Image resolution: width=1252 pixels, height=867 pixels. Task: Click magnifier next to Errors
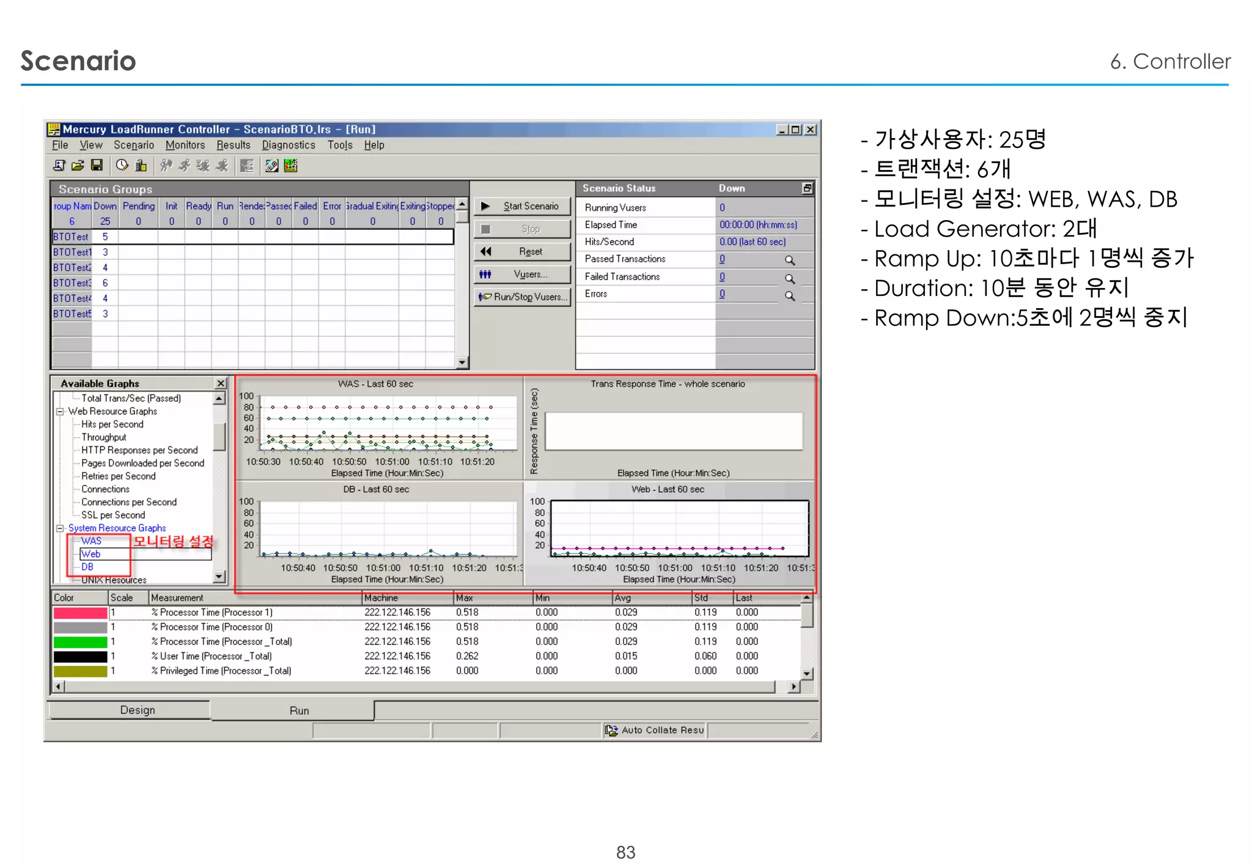point(790,296)
